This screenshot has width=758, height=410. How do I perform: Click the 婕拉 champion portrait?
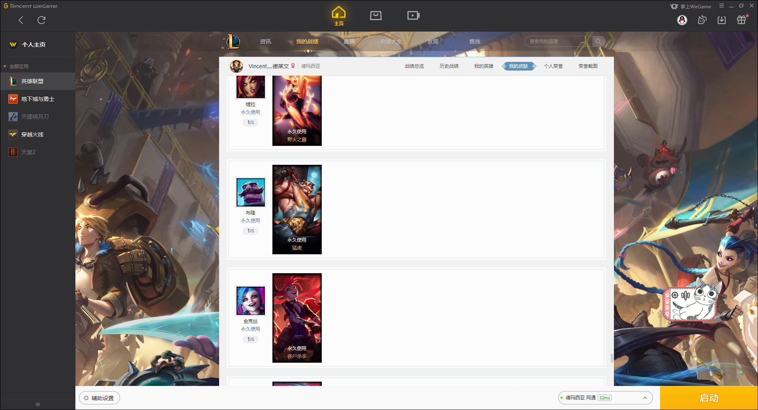(x=251, y=87)
